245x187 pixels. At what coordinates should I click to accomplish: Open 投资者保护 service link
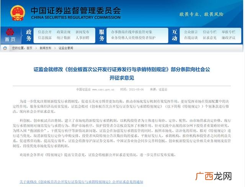click(x=147, y=38)
